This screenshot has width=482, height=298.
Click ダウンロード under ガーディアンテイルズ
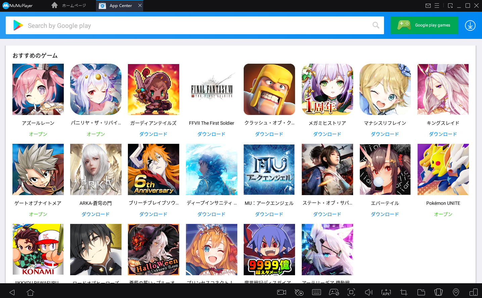[x=153, y=134]
